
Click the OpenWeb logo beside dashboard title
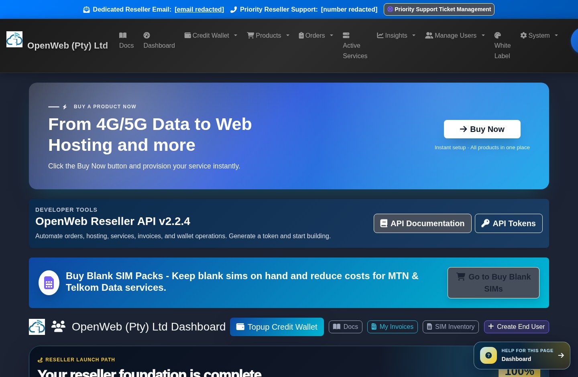pyautogui.click(x=37, y=327)
